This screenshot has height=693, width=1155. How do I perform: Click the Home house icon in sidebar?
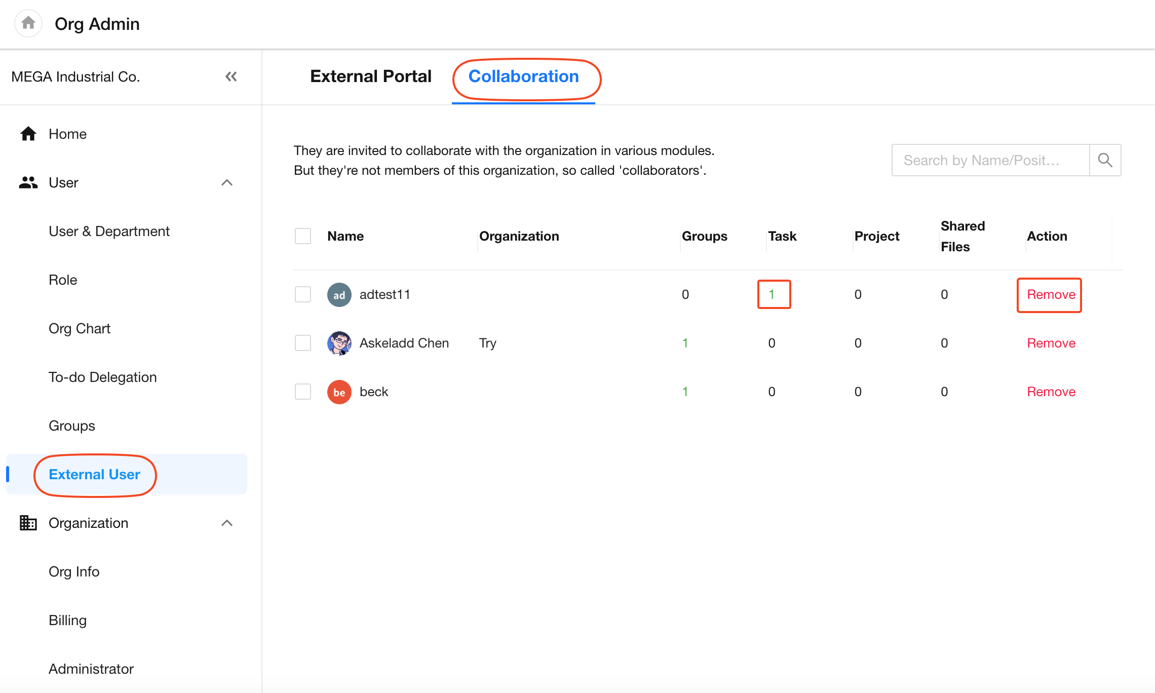coord(28,134)
